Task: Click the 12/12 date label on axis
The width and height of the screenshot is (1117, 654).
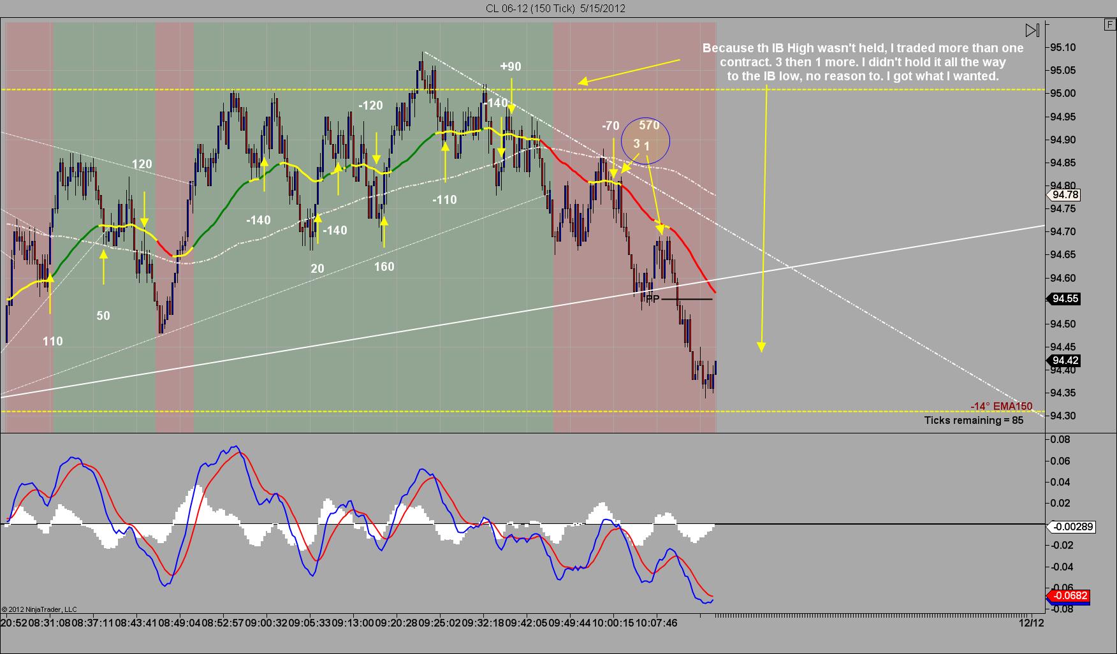Action: tap(1032, 623)
